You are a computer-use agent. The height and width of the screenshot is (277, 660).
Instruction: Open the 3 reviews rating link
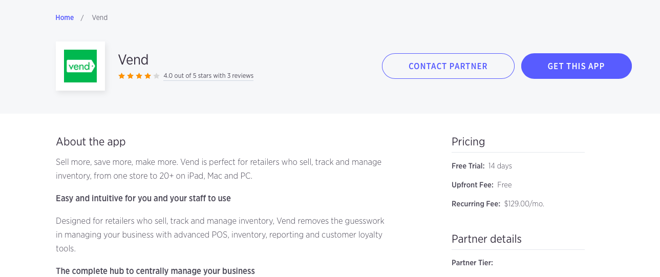coord(208,76)
